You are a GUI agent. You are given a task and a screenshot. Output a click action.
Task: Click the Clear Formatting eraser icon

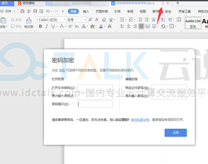[104, 20]
